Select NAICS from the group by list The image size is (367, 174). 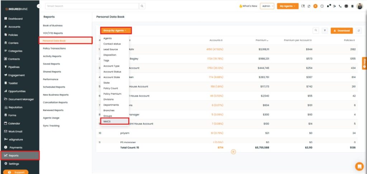point(108,122)
